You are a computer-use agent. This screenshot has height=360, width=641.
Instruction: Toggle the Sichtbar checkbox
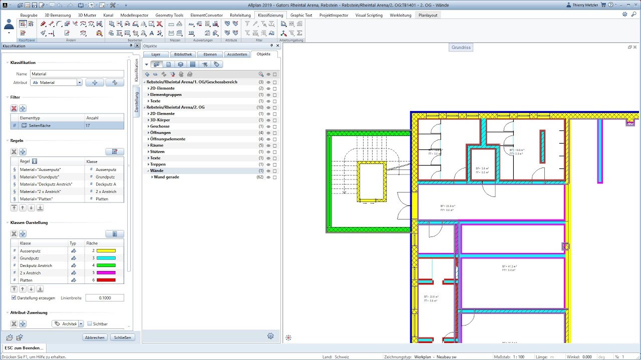(90, 323)
